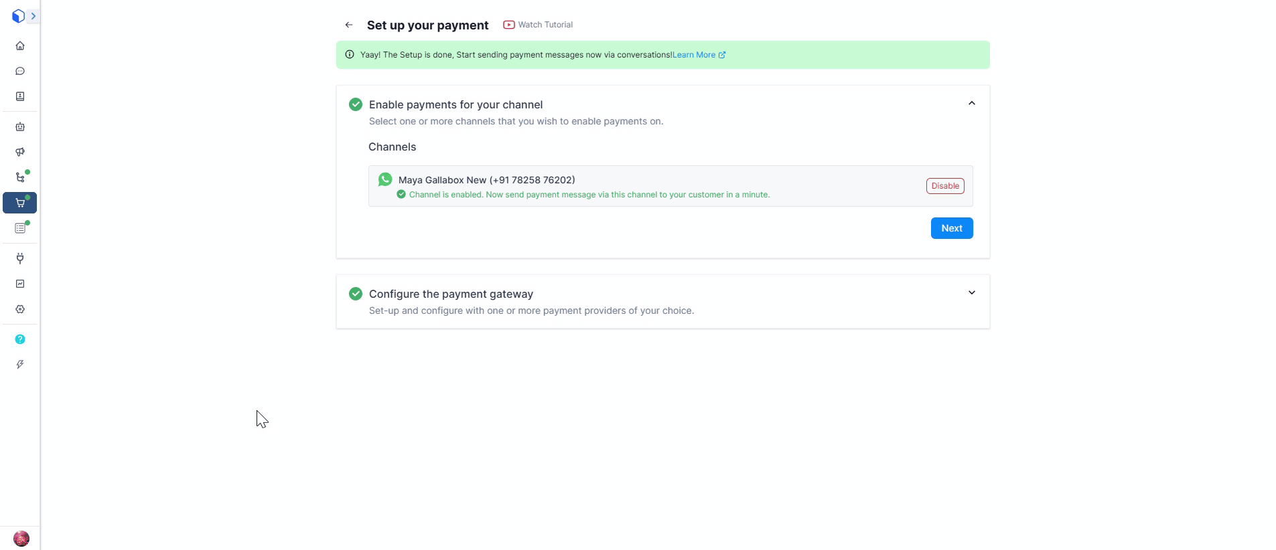Open conversations chat bubble icon
The width and height of the screenshot is (1276, 550).
tap(20, 72)
